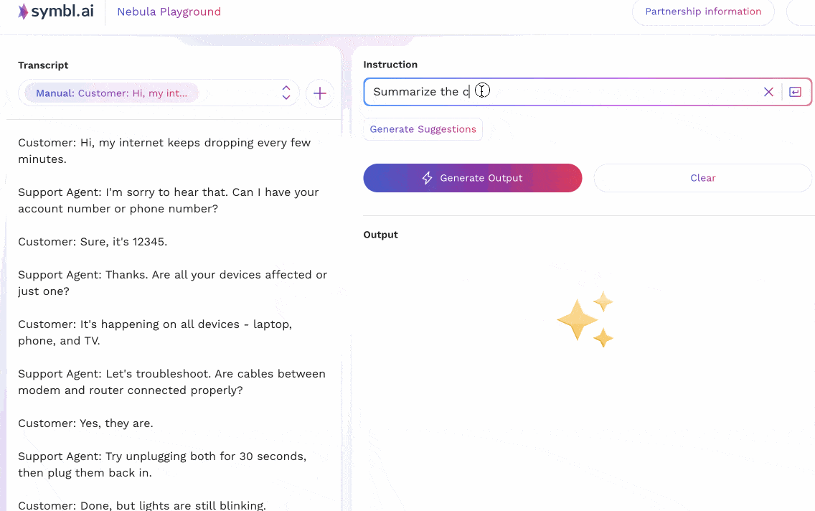Click the Clear button
Image resolution: width=815 pixels, height=511 pixels.
pos(702,178)
